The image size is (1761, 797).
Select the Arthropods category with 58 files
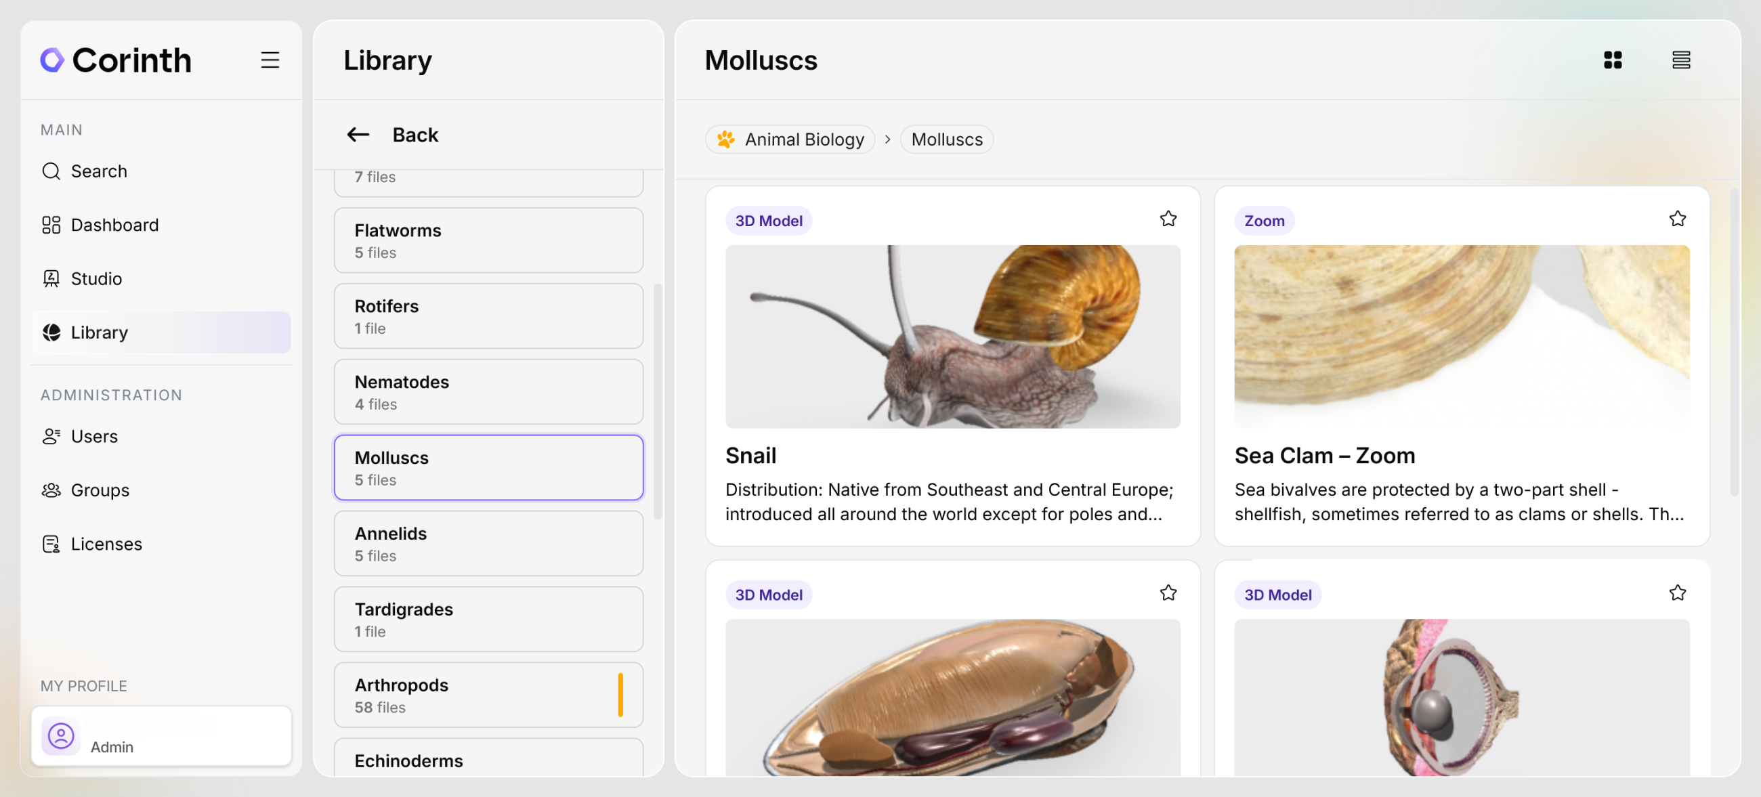[x=488, y=695]
